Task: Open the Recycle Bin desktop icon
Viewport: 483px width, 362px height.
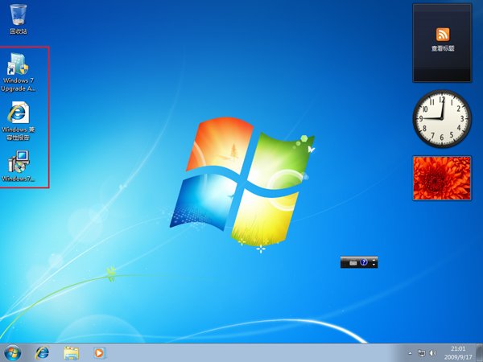Action: pos(19,19)
